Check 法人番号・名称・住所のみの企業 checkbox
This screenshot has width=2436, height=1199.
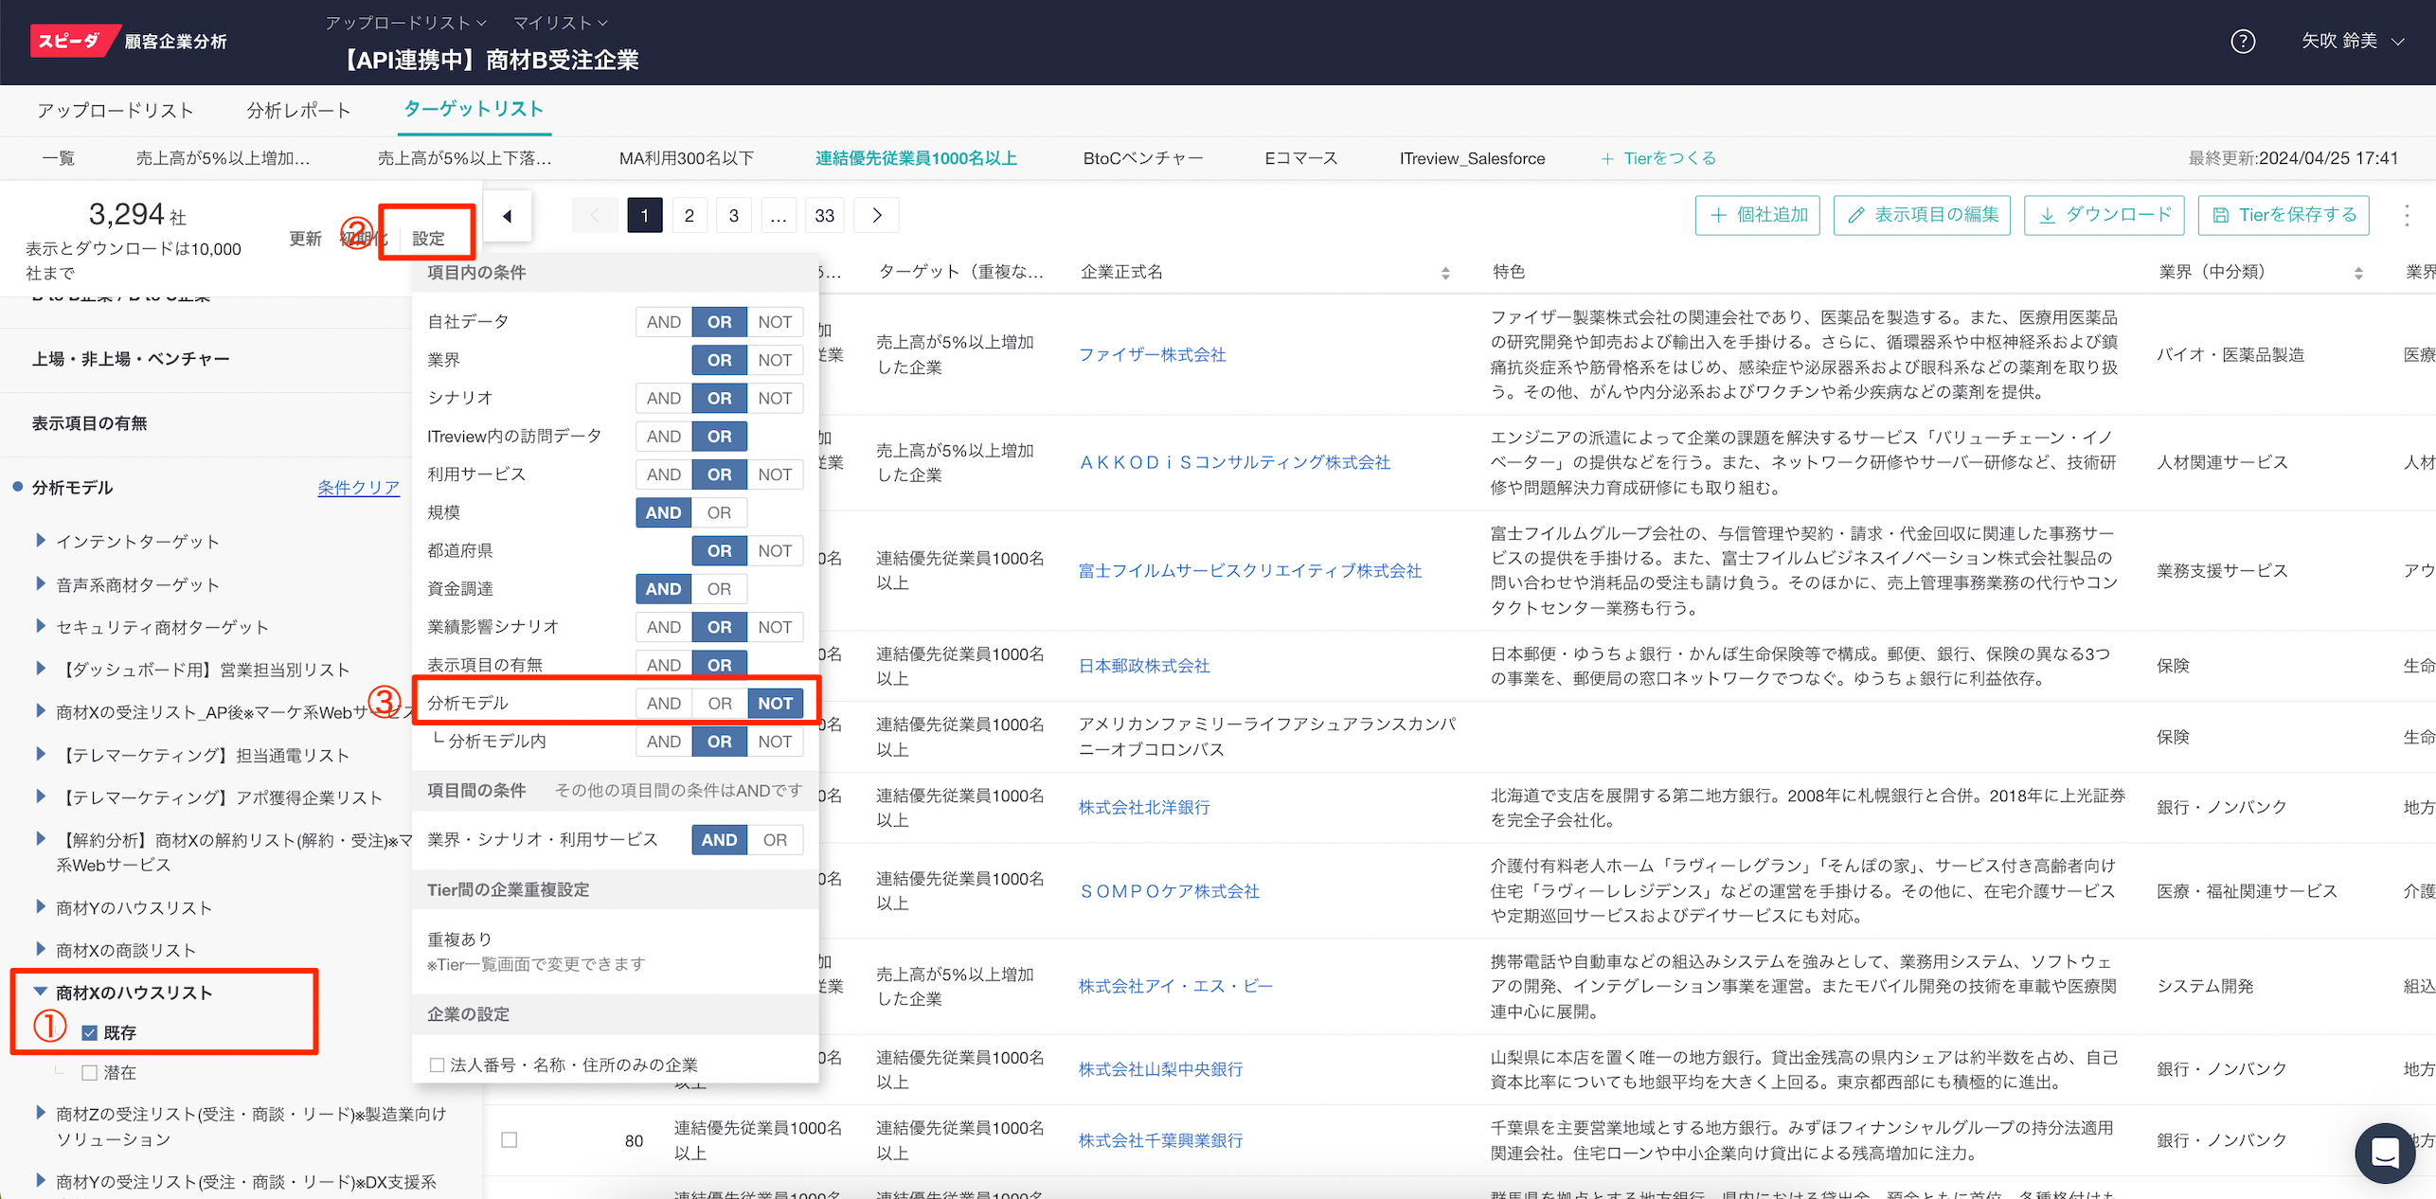[x=437, y=1065]
